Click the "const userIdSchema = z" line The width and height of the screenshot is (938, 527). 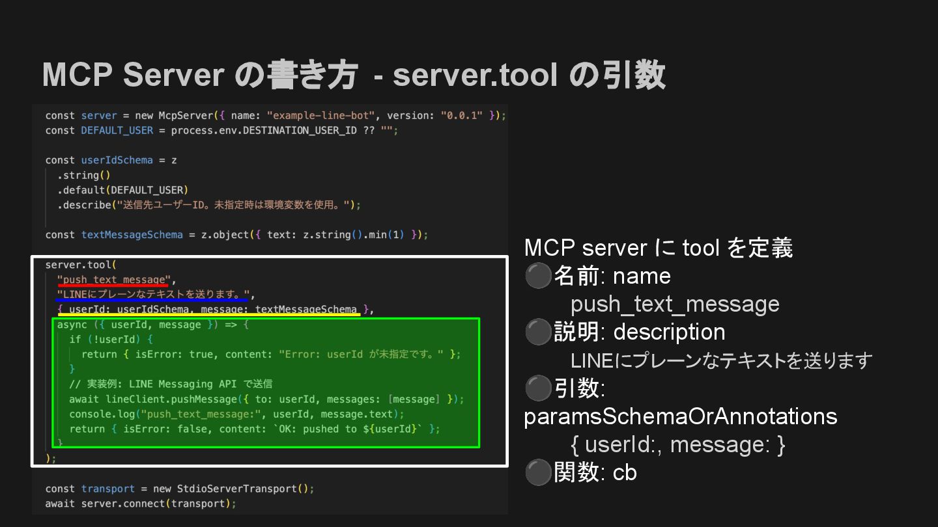(111, 160)
